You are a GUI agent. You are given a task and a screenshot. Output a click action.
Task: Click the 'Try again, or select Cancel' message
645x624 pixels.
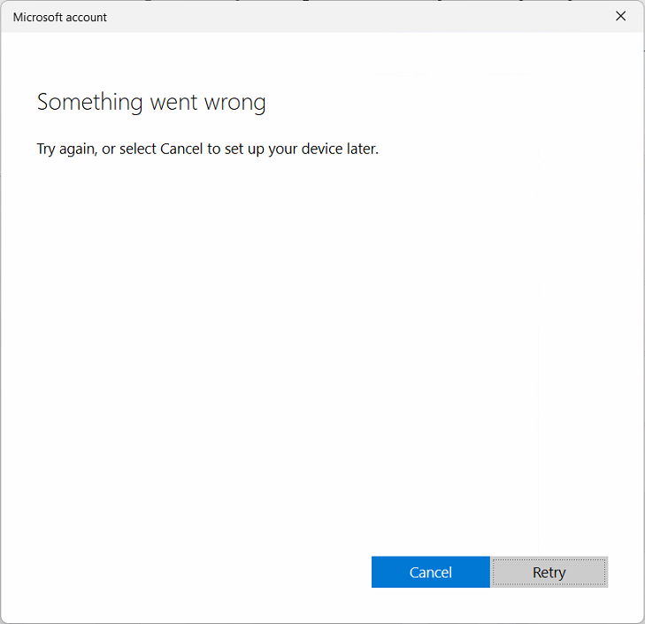click(208, 149)
